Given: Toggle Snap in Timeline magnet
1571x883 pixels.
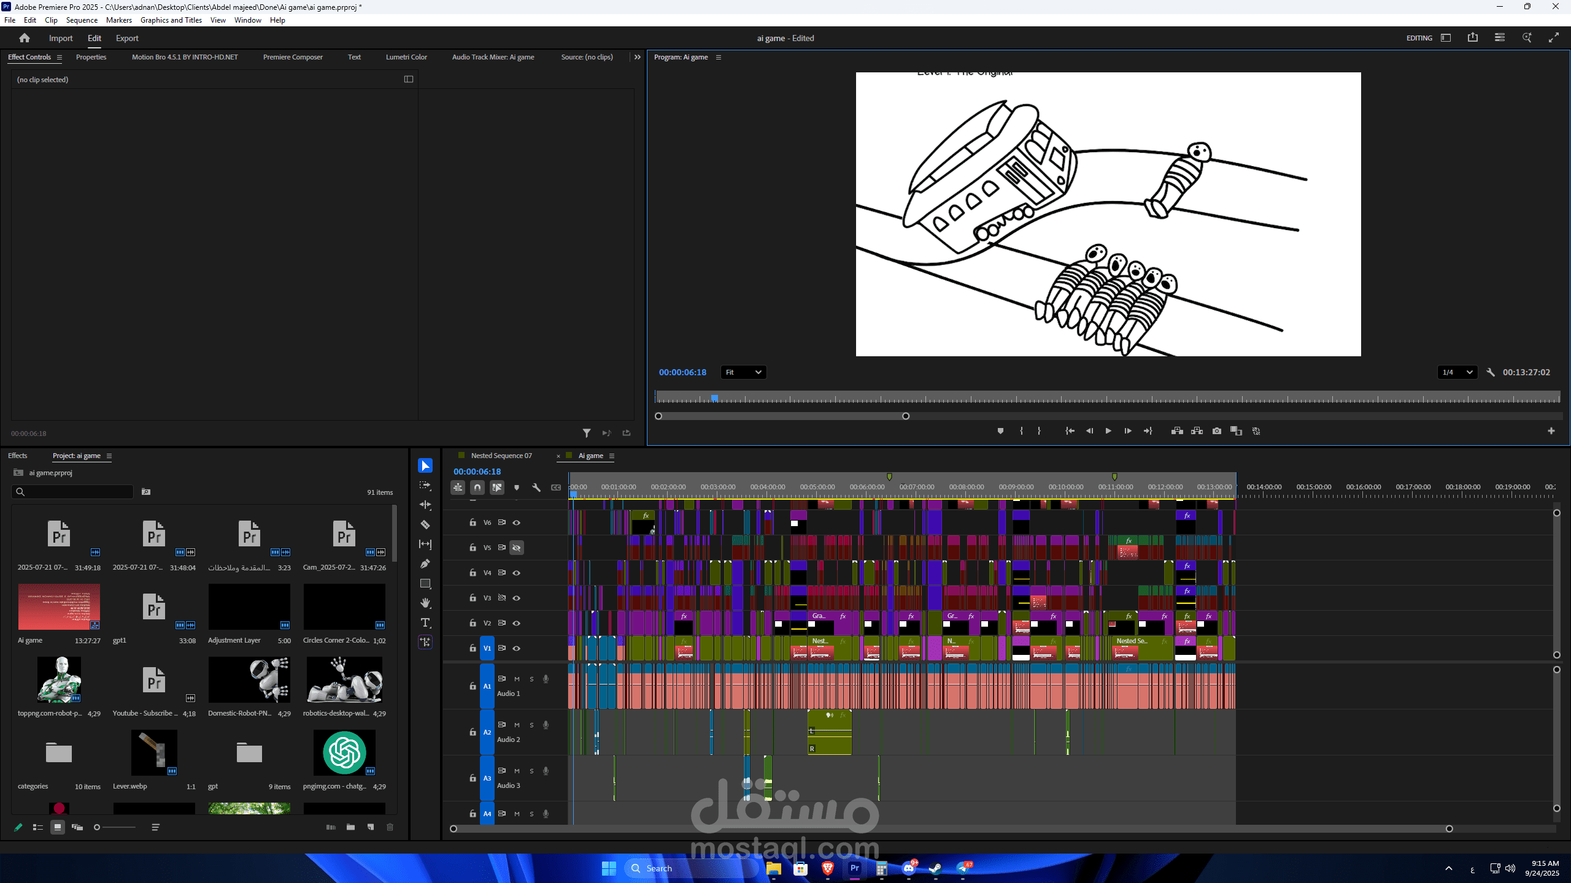Looking at the screenshot, I should click(477, 487).
